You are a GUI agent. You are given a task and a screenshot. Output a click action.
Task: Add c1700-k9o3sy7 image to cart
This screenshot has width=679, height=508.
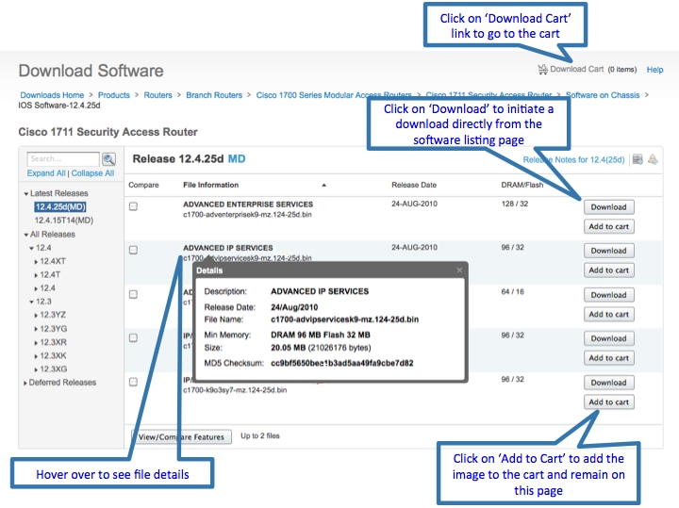click(x=609, y=402)
